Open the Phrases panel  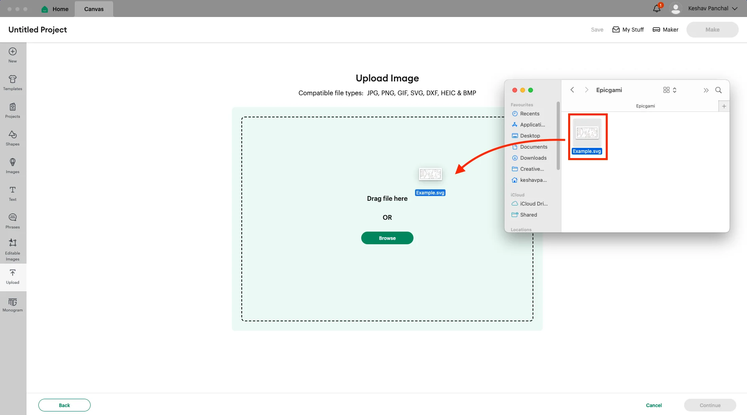[x=13, y=221]
